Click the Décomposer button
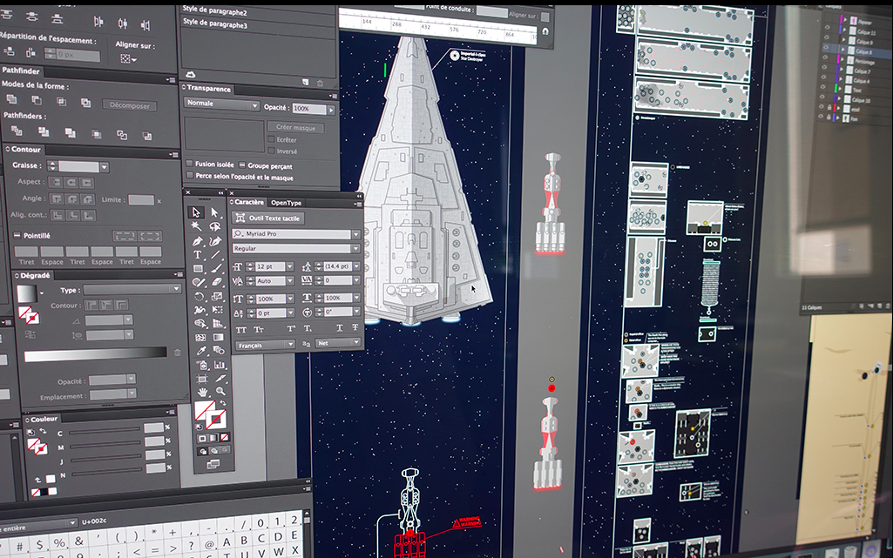The image size is (893, 558). 130,105
